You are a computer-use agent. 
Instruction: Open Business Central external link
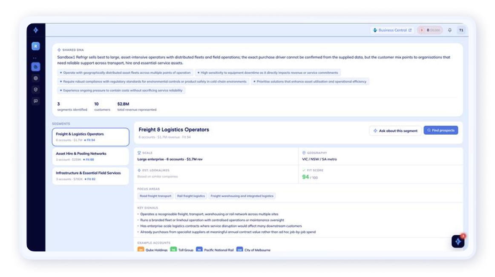pos(392,30)
